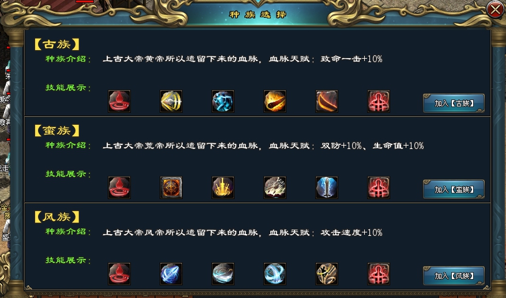The image size is (506, 298).
Task: Click the 风族 red blood drop skill
Action: [x=119, y=274]
